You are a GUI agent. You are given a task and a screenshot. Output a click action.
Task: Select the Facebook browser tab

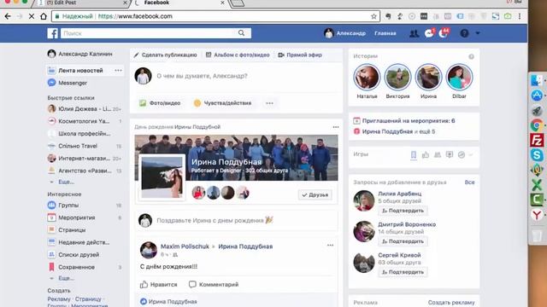coord(179,3)
